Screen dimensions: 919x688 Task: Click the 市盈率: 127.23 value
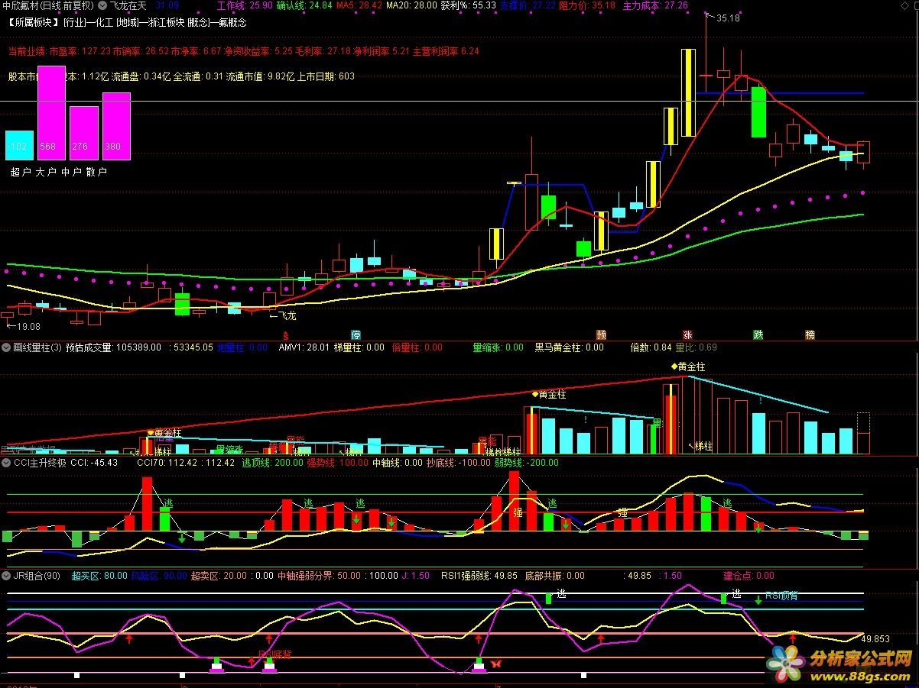click(x=80, y=51)
